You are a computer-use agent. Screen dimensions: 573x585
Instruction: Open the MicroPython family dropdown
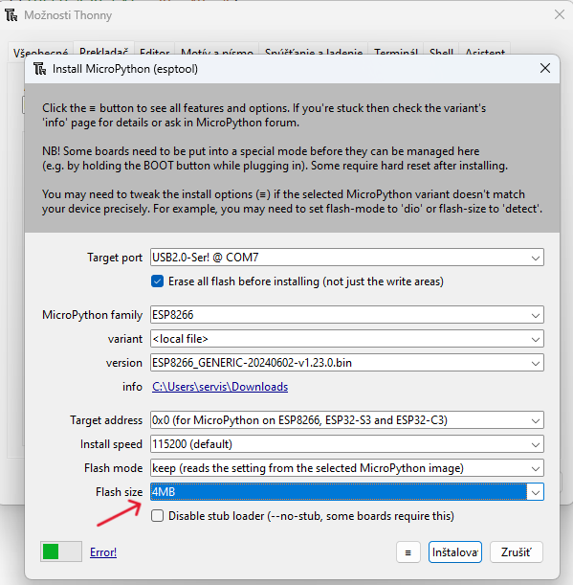(x=536, y=315)
